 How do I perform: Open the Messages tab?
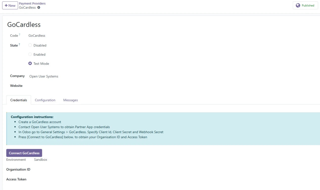click(x=71, y=100)
